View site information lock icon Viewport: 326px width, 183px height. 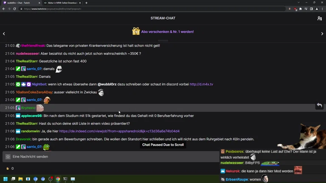pyautogui.click(x=21, y=9)
